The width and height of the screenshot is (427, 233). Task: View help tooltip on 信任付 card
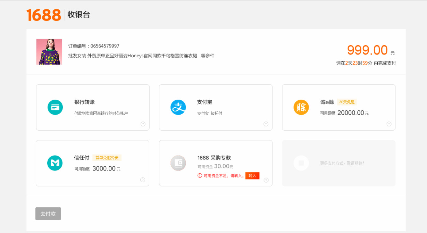pyautogui.click(x=143, y=180)
